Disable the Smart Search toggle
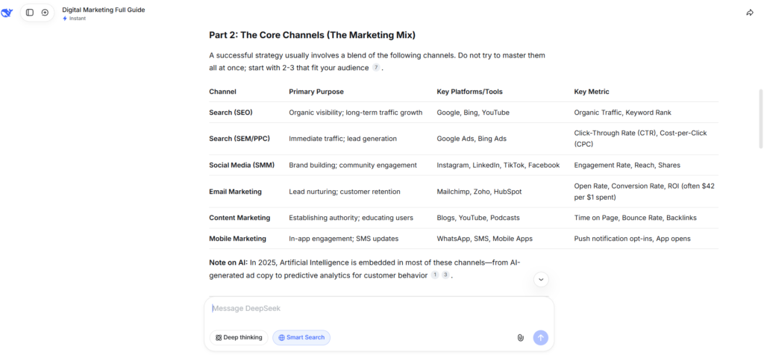 301,338
